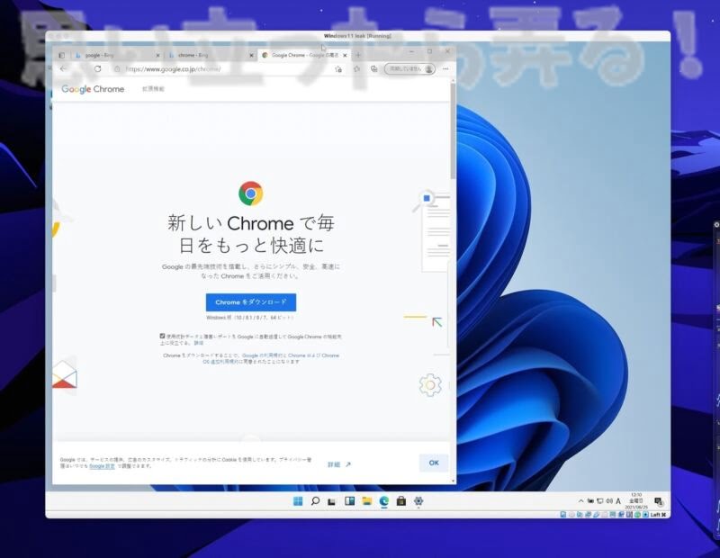Open the 拡張機能 page header link
The height and width of the screenshot is (558, 720).
(x=153, y=89)
